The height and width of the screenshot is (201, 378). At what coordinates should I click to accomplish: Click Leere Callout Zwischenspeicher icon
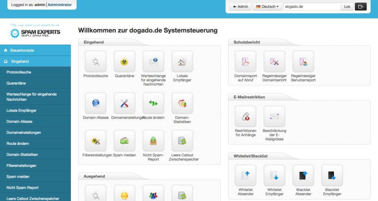182,141
